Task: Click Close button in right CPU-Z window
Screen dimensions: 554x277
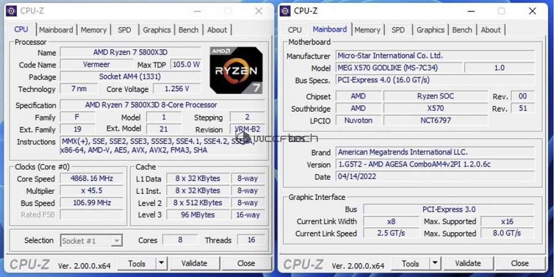Action: pos(520,264)
